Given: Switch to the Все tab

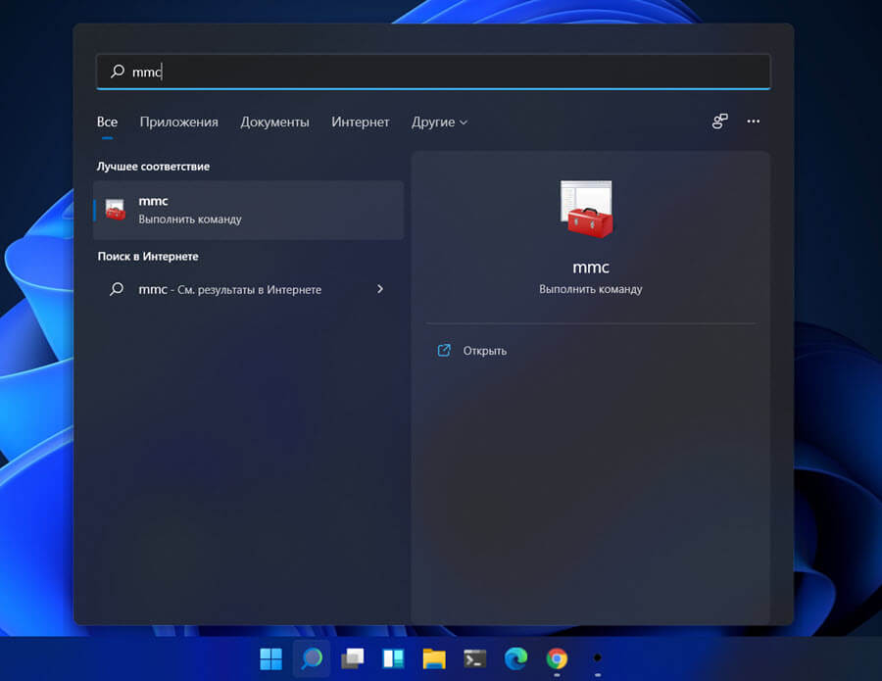Looking at the screenshot, I should click(x=107, y=122).
